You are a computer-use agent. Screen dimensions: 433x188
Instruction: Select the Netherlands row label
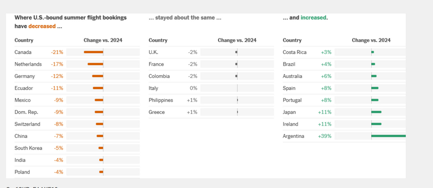point(28,64)
